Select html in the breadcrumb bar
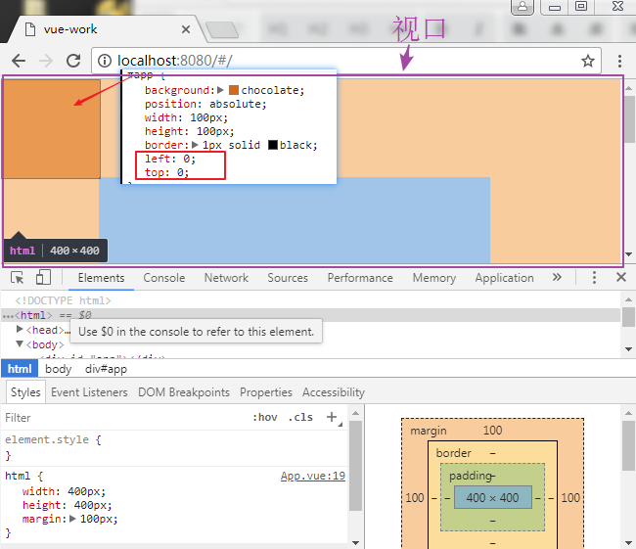 20,369
